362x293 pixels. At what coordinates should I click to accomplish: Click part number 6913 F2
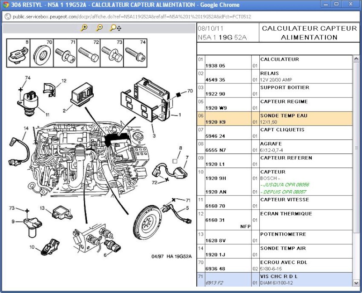[214, 283]
